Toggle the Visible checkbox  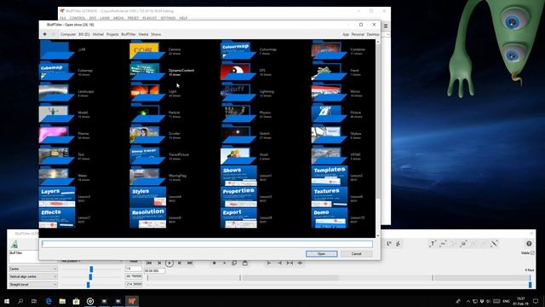pyautogui.click(x=532, y=252)
